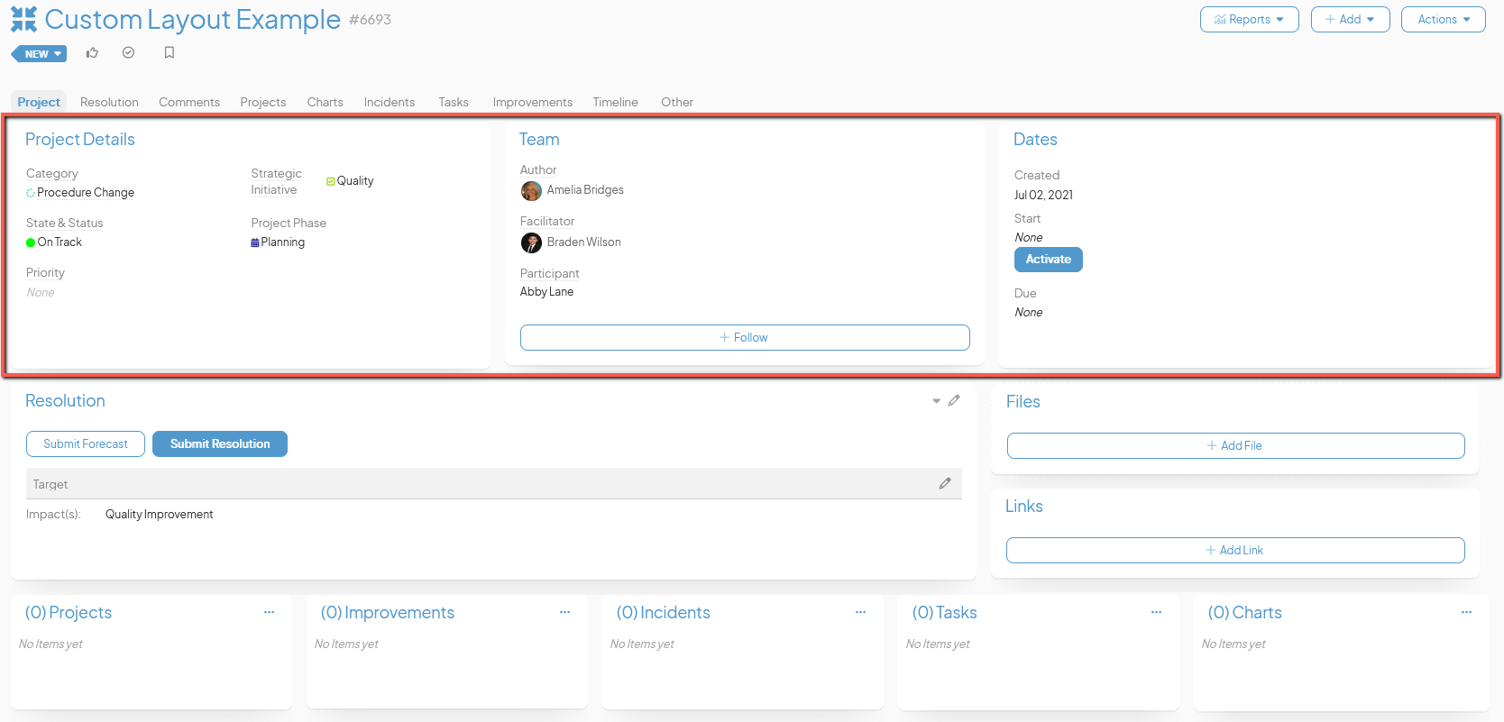Open the Improvements card ellipsis menu
Screen dimensions: 1504x722
pos(564,612)
